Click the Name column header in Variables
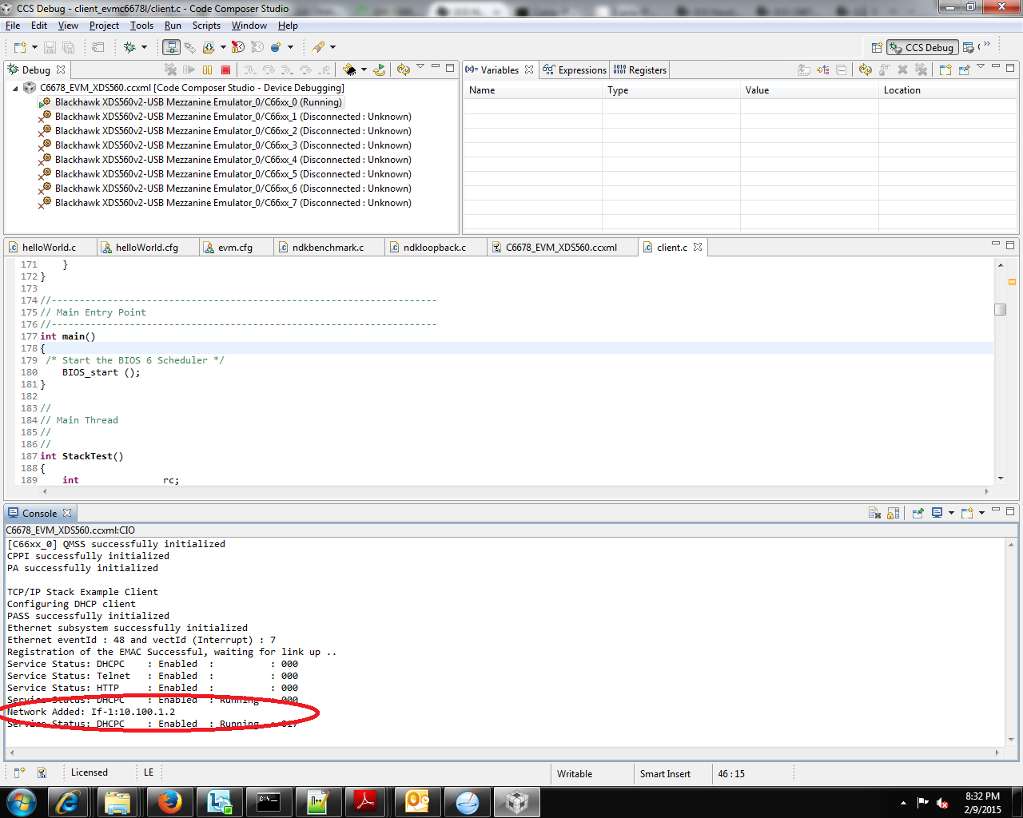The height and width of the screenshot is (818, 1023). tap(532, 90)
